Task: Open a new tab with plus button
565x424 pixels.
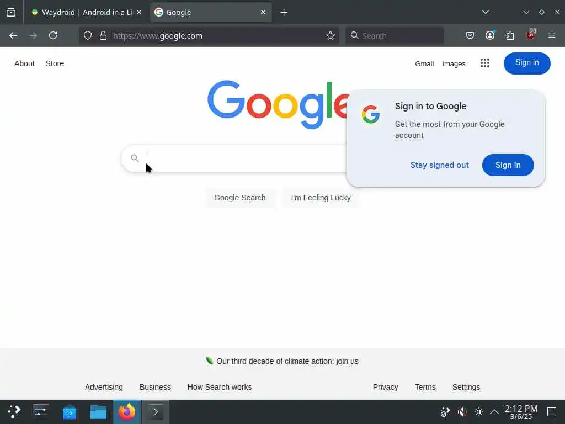Action: (x=284, y=13)
